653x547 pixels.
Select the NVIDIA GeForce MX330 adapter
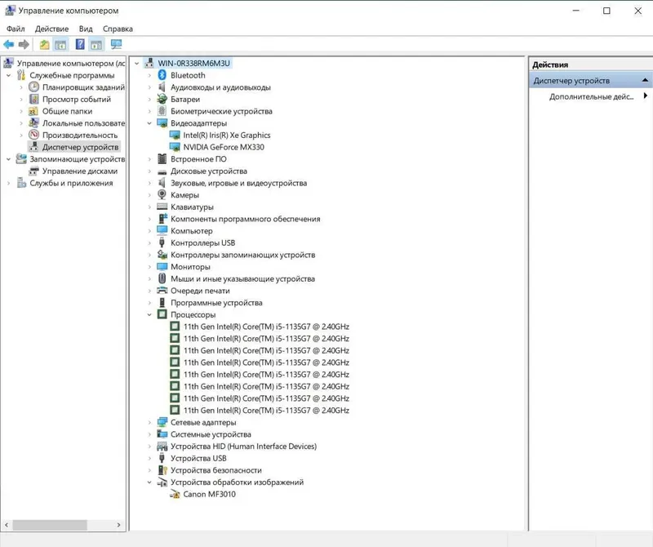(x=224, y=147)
